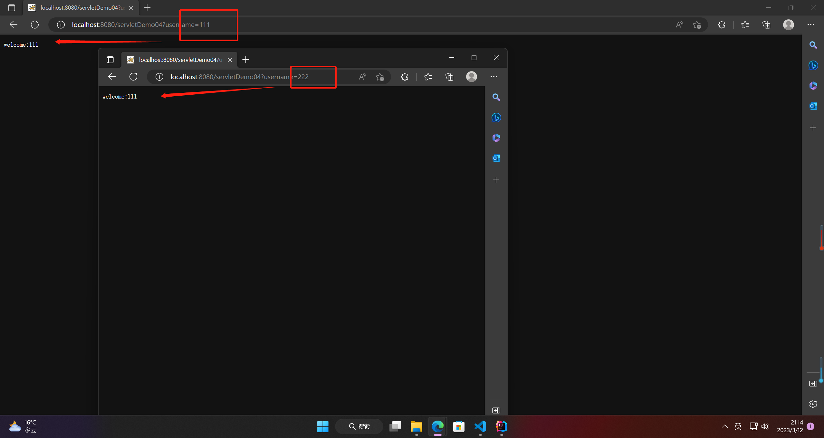Open File Explorer from taskbar
The width and height of the screenshot is (824, 438).
click(417, 426)
